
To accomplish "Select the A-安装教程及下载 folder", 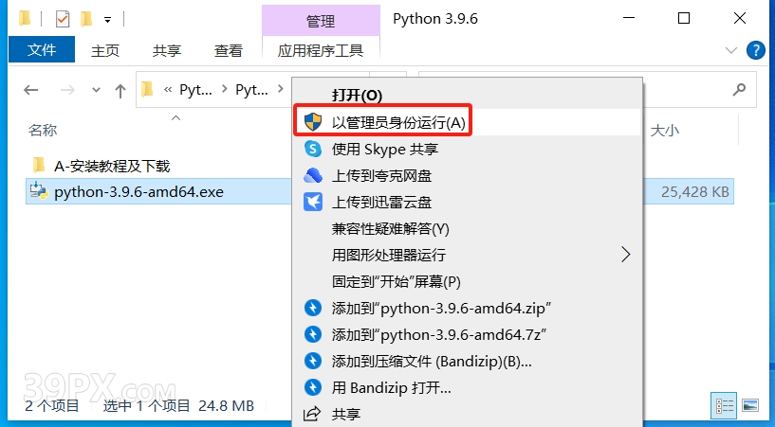I will pyautogui.click(x=112, y=167).
